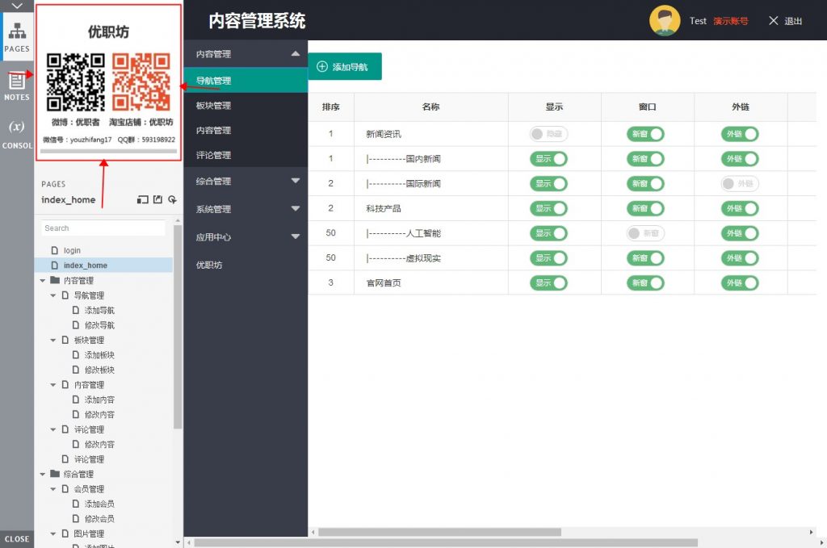Click the Search field in pages panel
827x548 pixels.
point(103,228)
